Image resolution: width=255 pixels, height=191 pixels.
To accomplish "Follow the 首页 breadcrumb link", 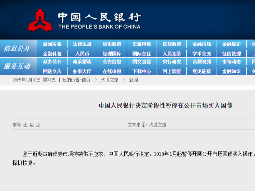I will click(x=86, y=80).
